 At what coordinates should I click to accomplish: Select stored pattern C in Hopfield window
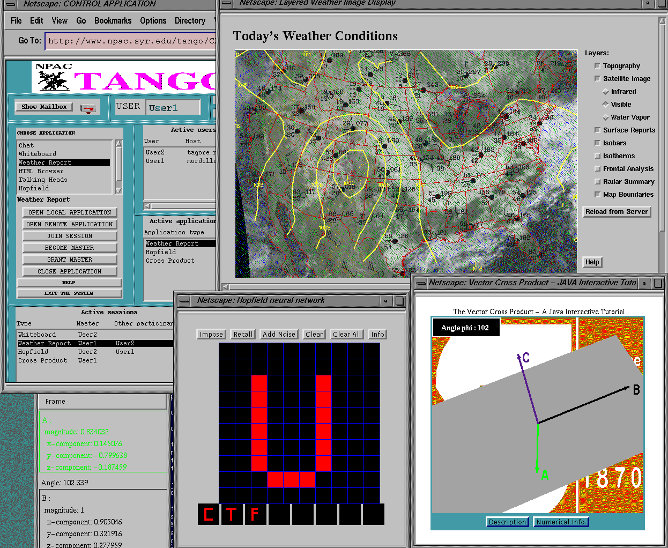209,514
